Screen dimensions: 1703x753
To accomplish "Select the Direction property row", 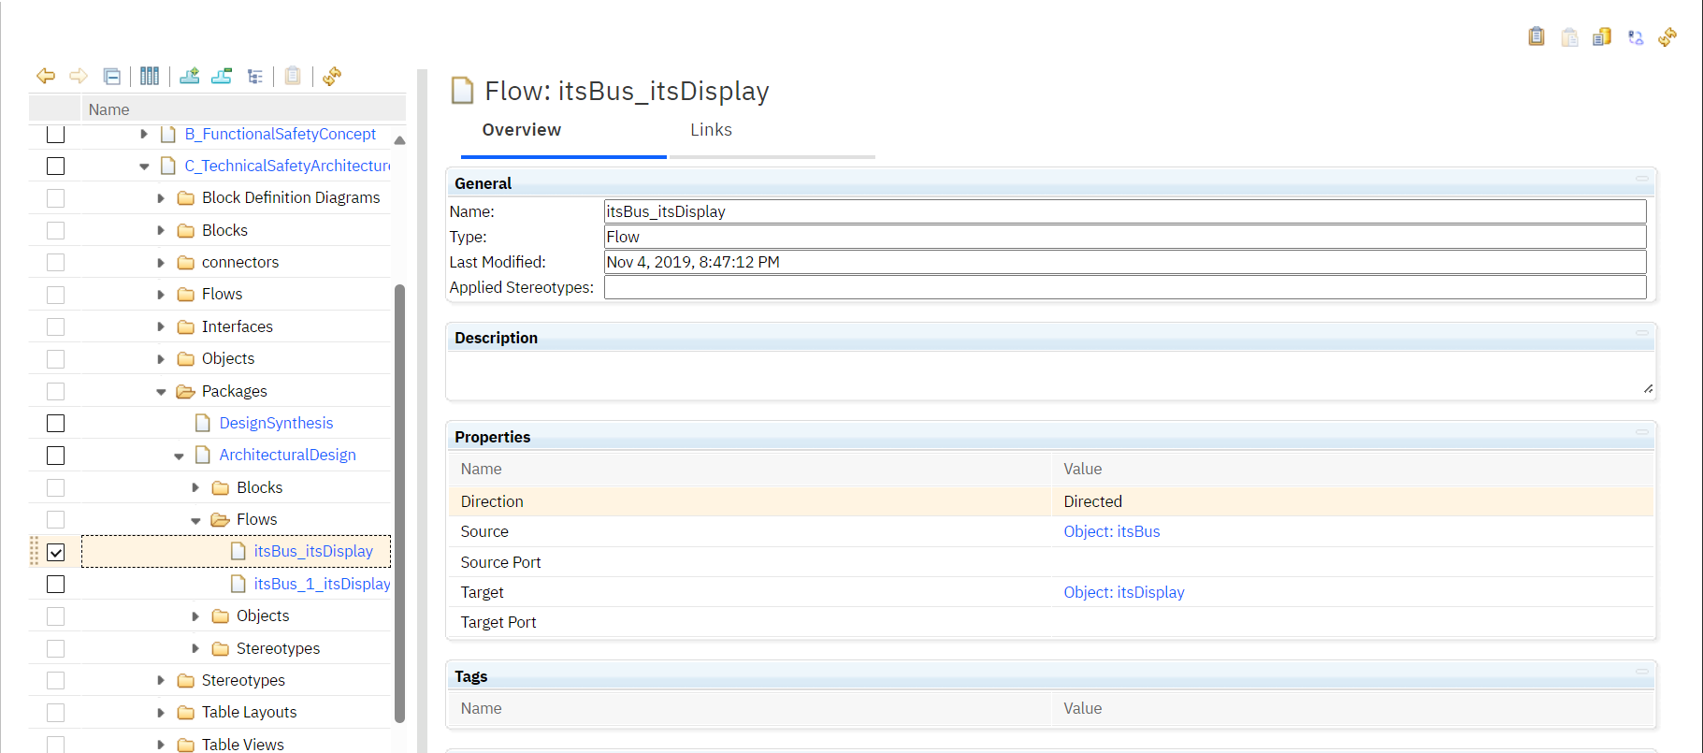I will click(x=1050, y=501).
